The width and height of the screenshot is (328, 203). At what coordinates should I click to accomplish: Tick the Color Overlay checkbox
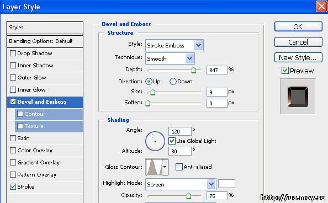pos(13,150)
